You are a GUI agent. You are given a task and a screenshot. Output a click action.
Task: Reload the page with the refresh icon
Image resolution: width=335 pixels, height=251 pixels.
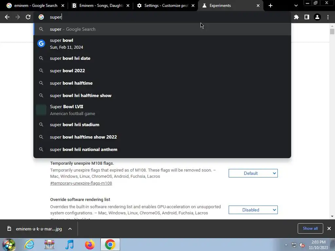(x=28, y=17)
